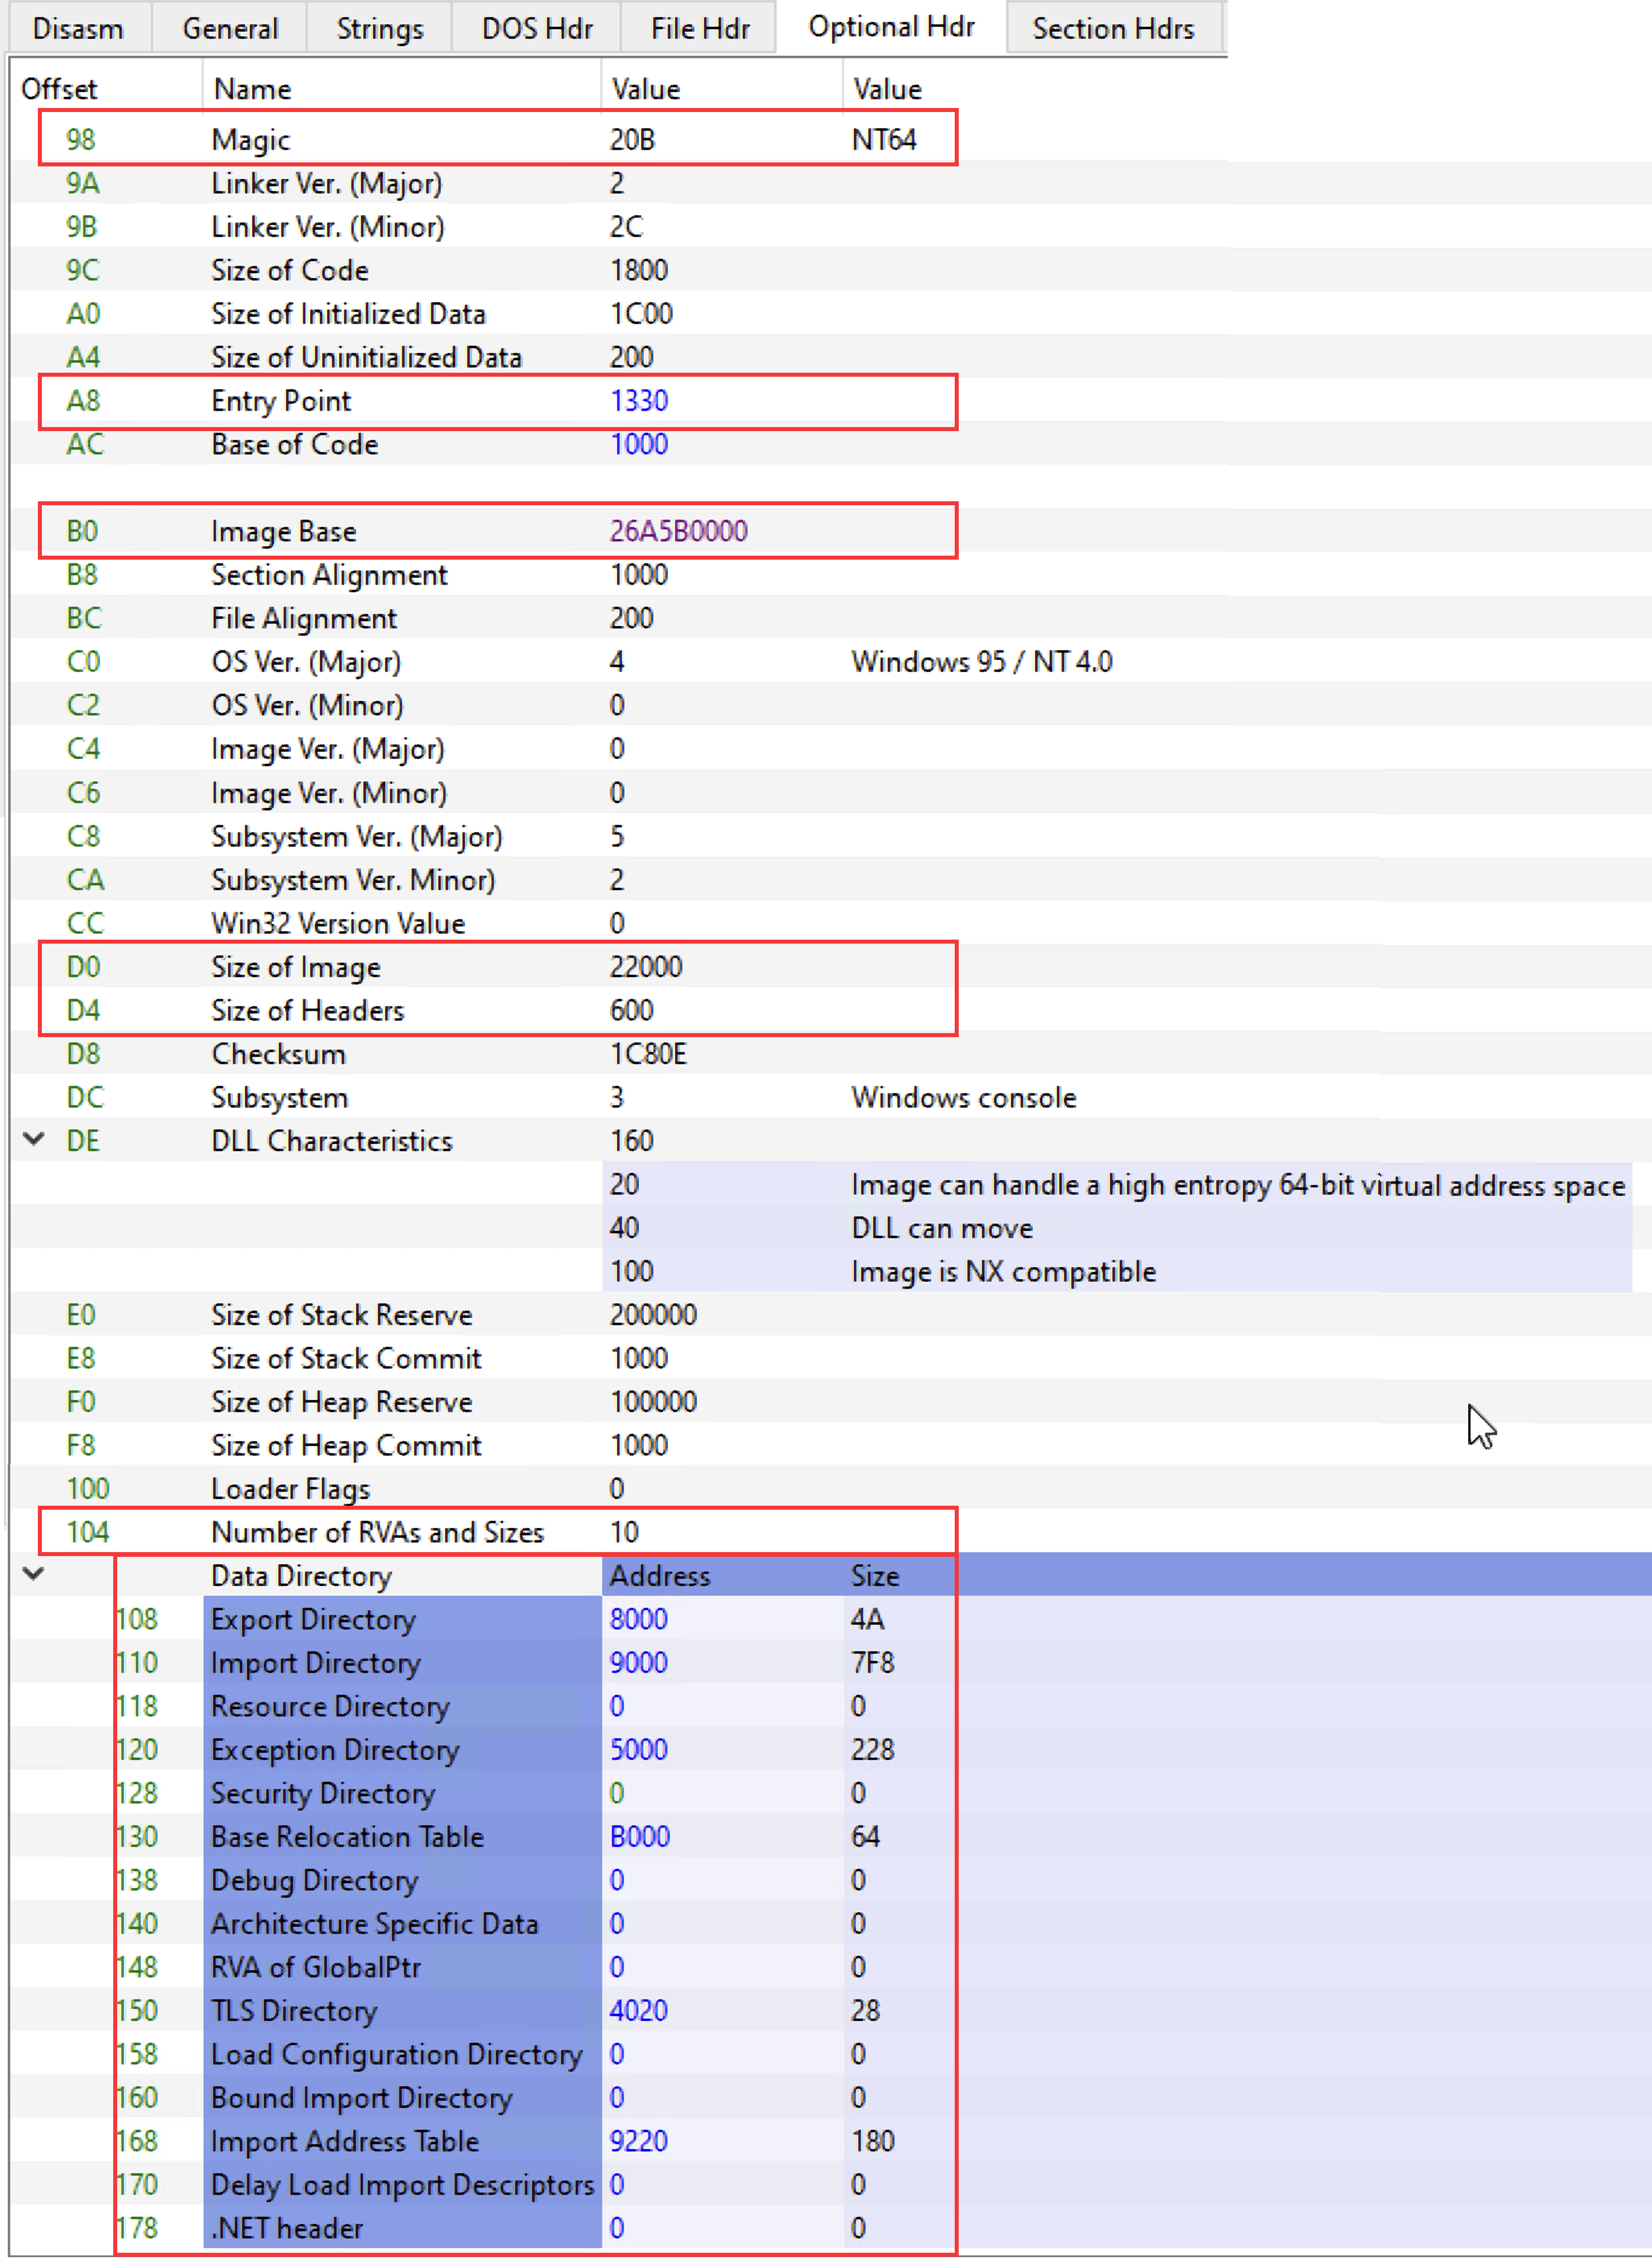Click the Image Base value 26A5B0000
Image resolution: width=1652 pixels, height=2260 pixels.
pos(679,531)
